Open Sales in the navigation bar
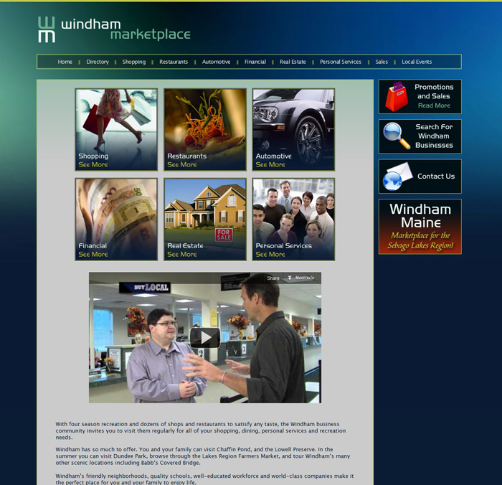The image size is (502, 485). (382, 62)
